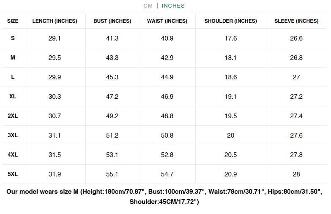
Task: Click the LENGTH (INCHES) column header
Action: (x=55, y=21)
